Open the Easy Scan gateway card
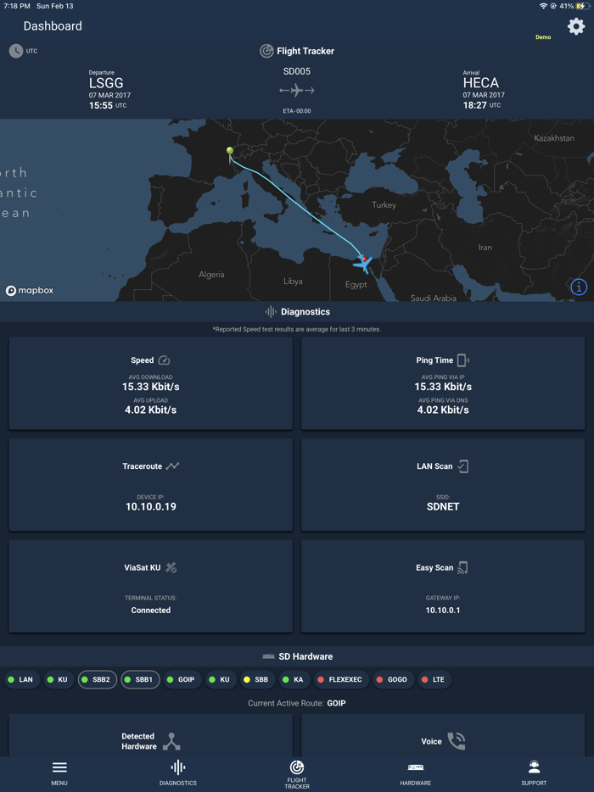The image size is (594, 792). (x=443, y=586)
